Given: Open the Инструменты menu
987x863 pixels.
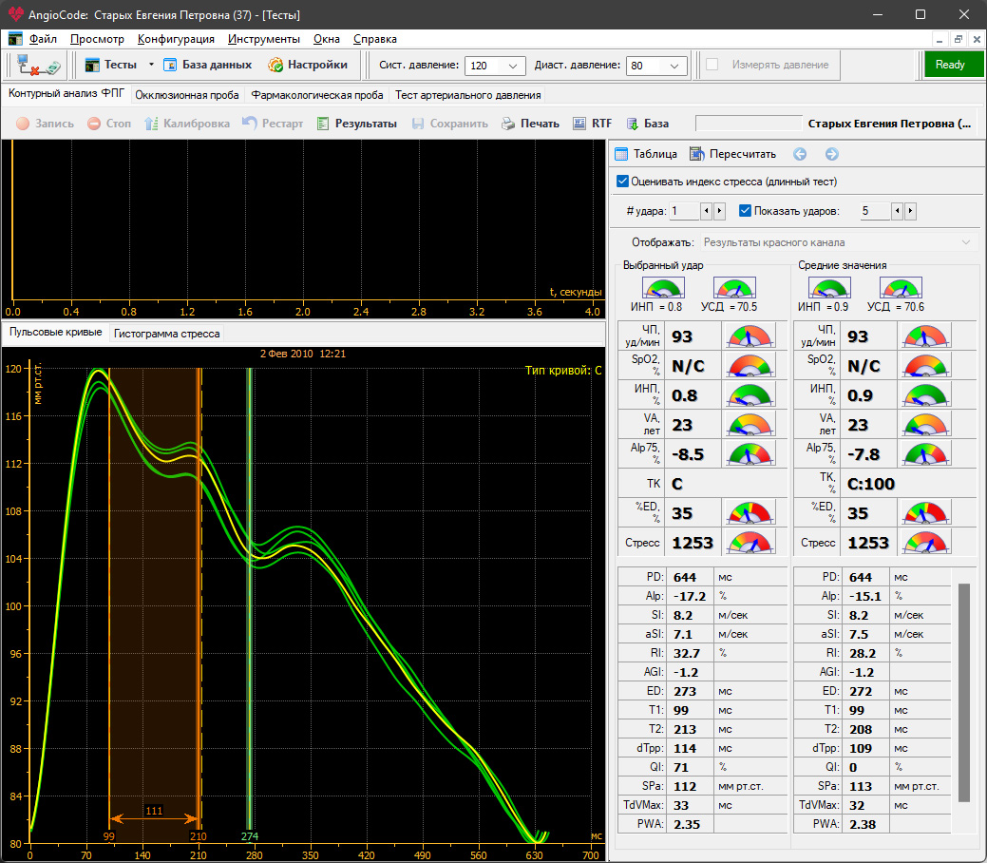Looking at the screenshot, I should [263, 39].
